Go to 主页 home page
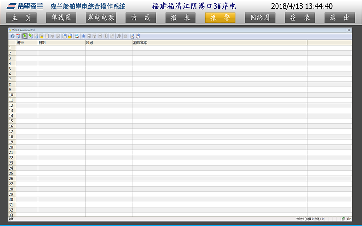 tap(22, 18)
